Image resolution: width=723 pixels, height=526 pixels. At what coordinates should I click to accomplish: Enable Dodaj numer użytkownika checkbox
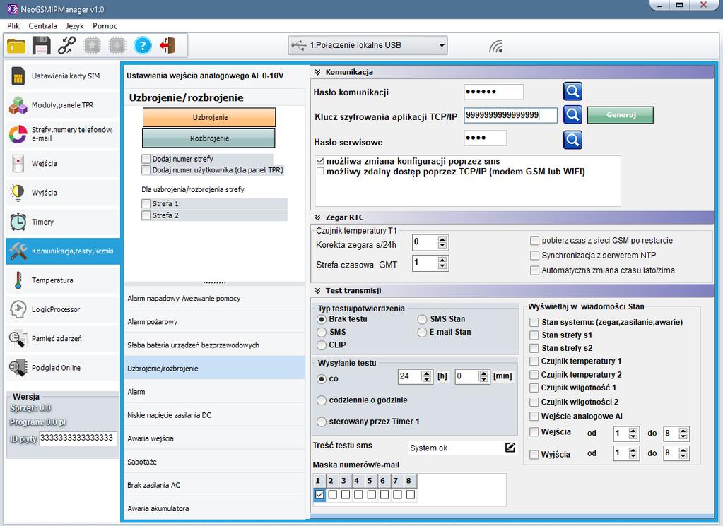146,170
